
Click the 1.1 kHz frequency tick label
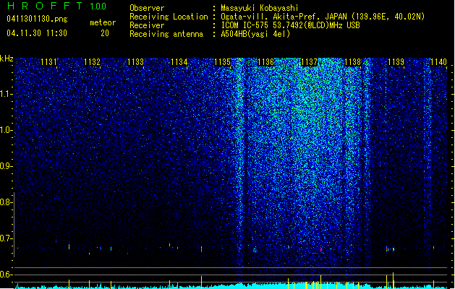(7, 94)
